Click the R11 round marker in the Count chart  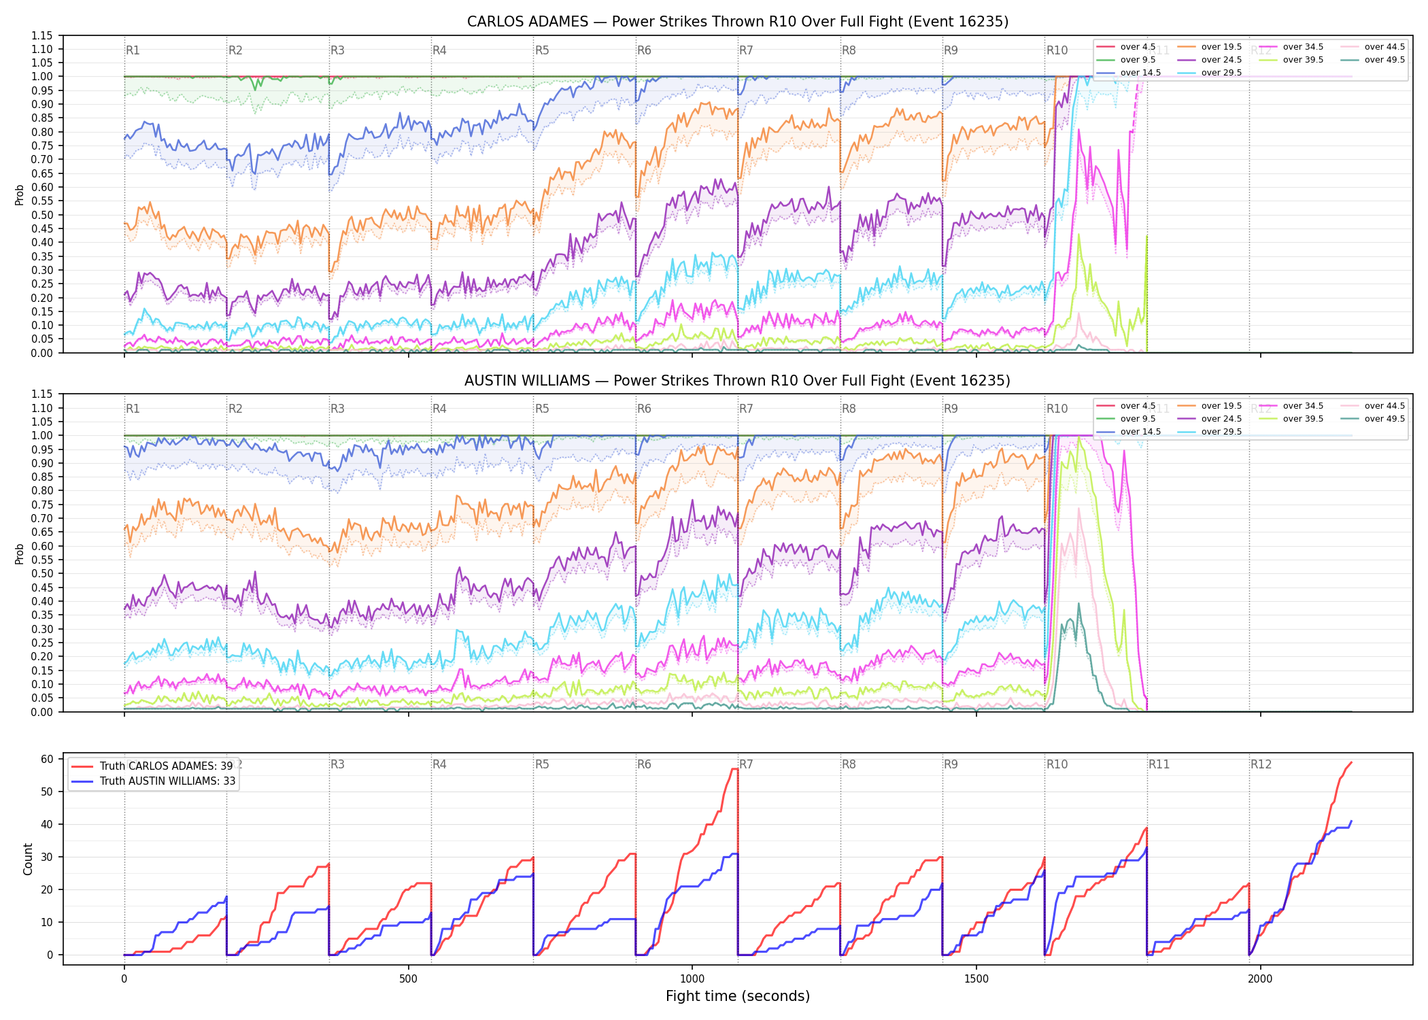[1159, 764]
